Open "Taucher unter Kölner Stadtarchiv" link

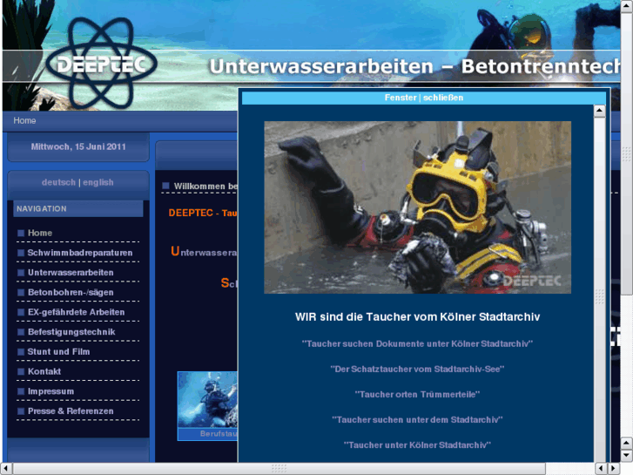point(417,445)
